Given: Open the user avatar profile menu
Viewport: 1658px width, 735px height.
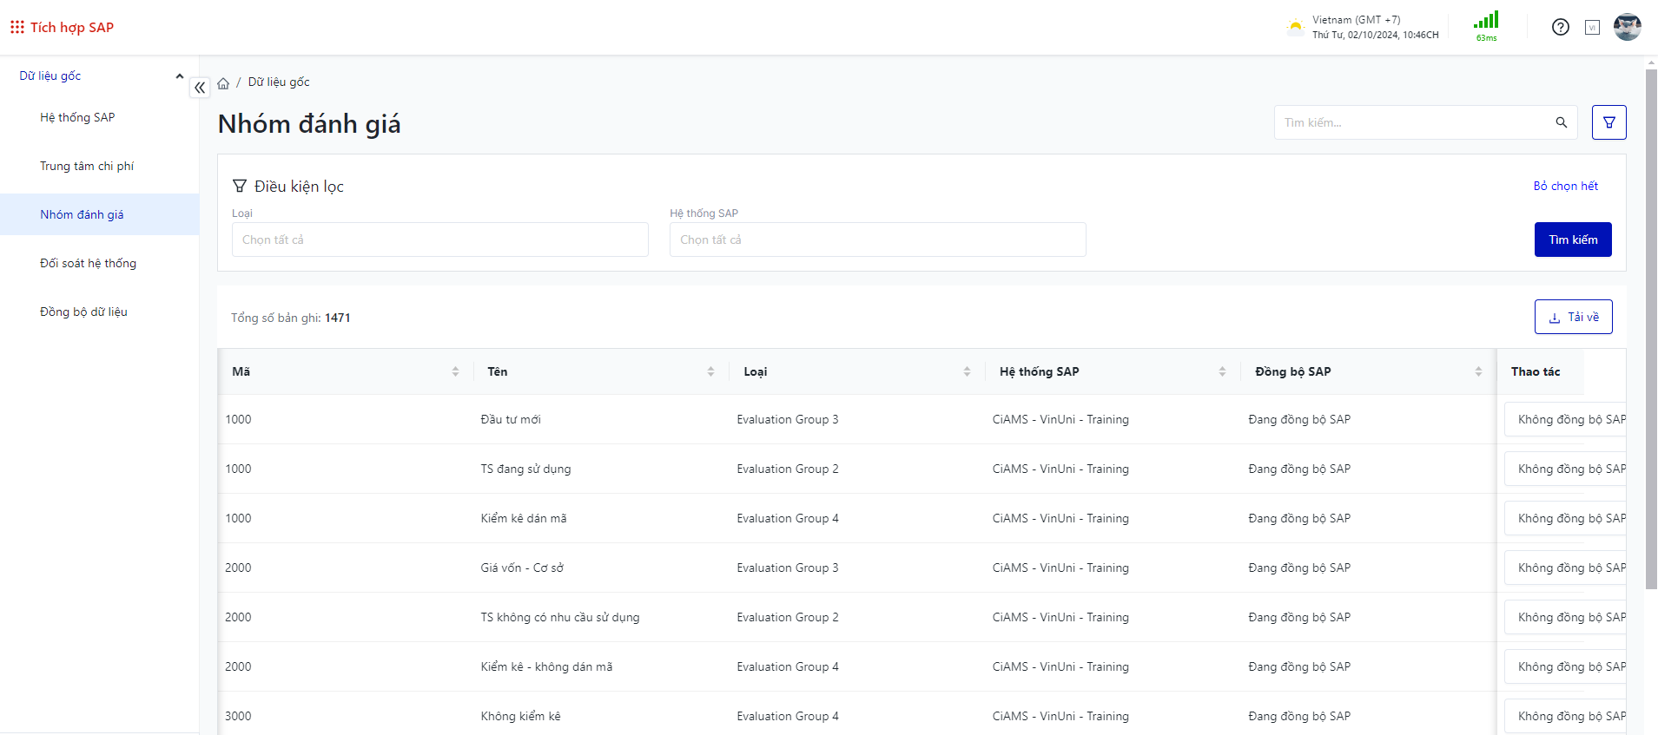Looking at the screenshot, I should pos(1627,27).
